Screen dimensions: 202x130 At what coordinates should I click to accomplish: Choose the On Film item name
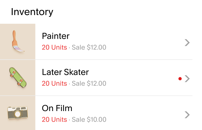(x=57, y=108)
